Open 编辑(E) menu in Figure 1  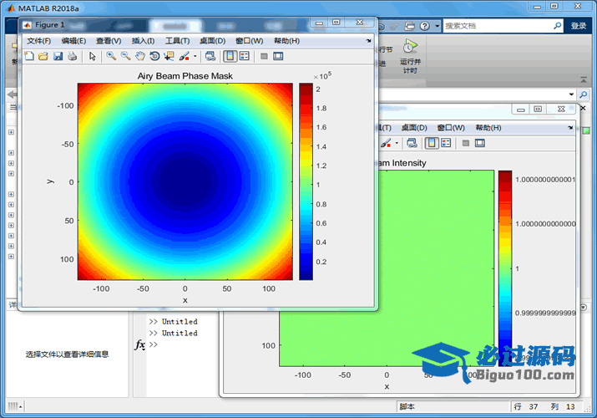click(x=73, y=41)
